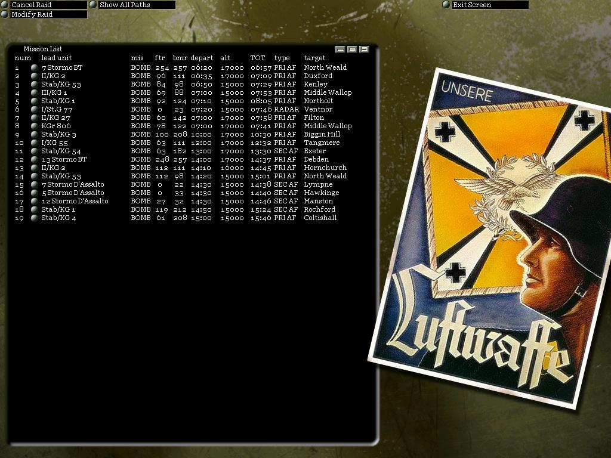
Task: Click the 'target' column header
Action: point(314,58)
